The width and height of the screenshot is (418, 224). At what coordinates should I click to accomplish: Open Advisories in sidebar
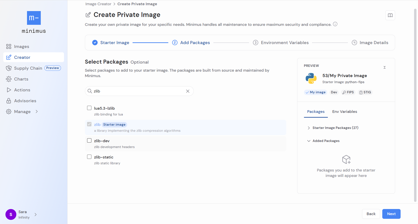tap(25, 101)
